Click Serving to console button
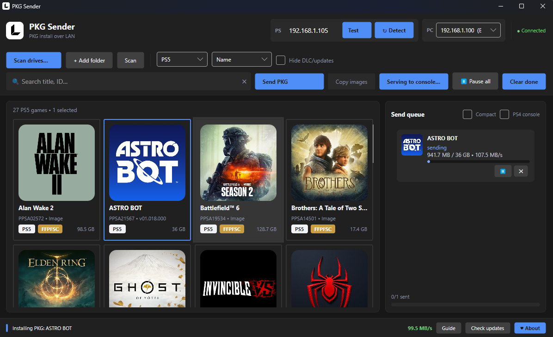Viewport: 553px width, 337px height. tap(414, 81)
